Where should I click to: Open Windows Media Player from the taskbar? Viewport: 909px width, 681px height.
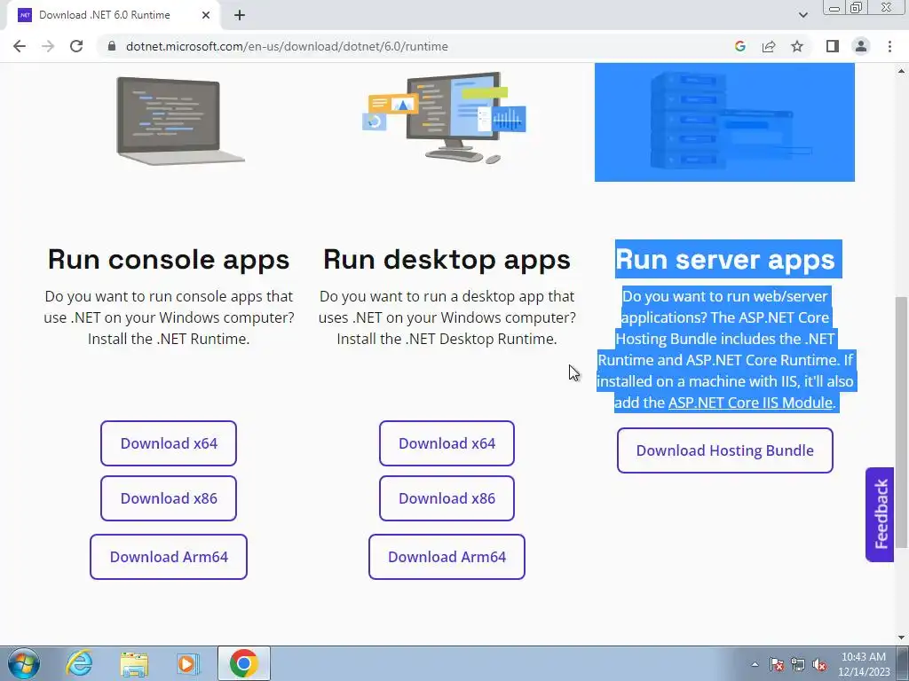coord(188,663)
